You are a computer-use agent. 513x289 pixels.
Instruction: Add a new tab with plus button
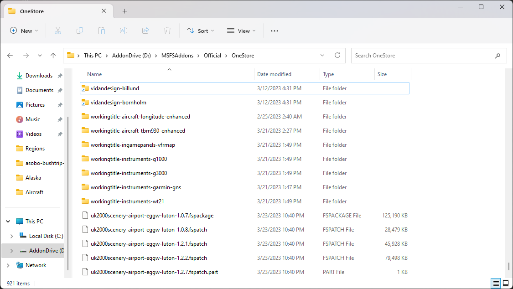(x=124, y=11)
